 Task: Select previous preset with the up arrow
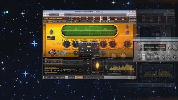pyautogui.click(x=69, y=17)
